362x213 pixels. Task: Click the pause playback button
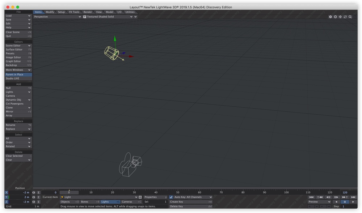coord(345,202)
